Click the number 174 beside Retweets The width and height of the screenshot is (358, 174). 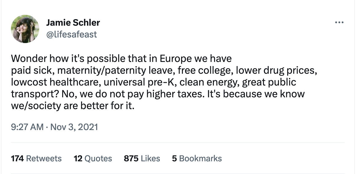point(17,158)
